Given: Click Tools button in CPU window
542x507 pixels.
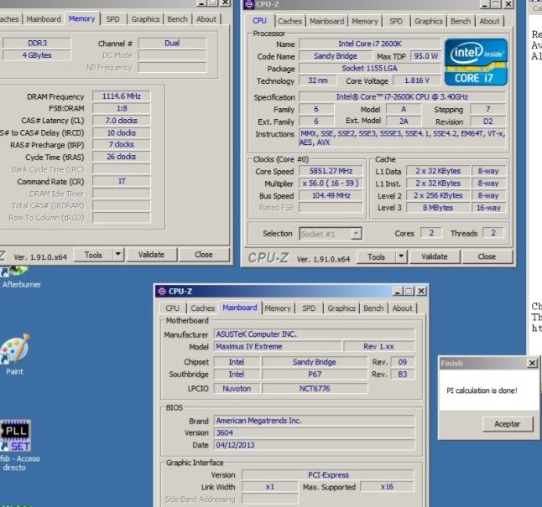Looking at the screenshot, I should point(377,257).
